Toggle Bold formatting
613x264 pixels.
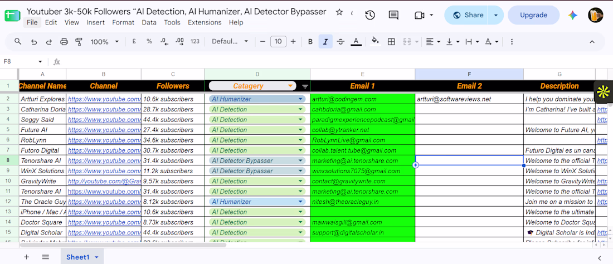(310, 41)
